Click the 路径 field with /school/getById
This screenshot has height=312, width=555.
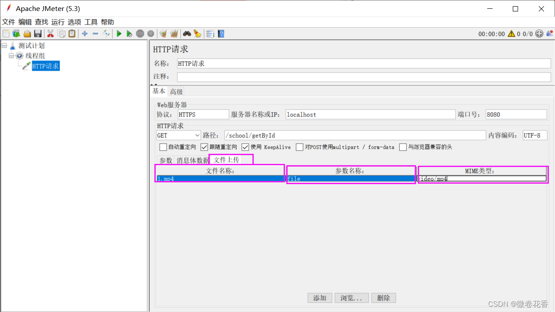[354, 135]
